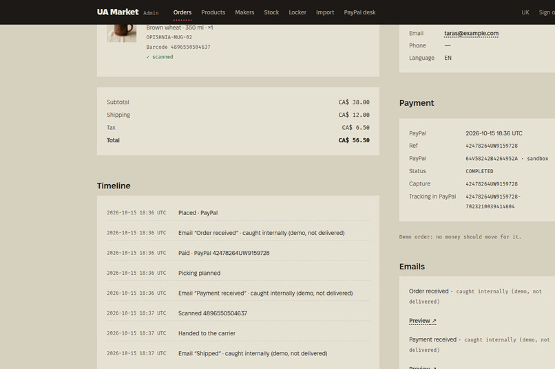Open Preview link for Order received email
This screenshot has height=369, width=555.
coord(422,321)
